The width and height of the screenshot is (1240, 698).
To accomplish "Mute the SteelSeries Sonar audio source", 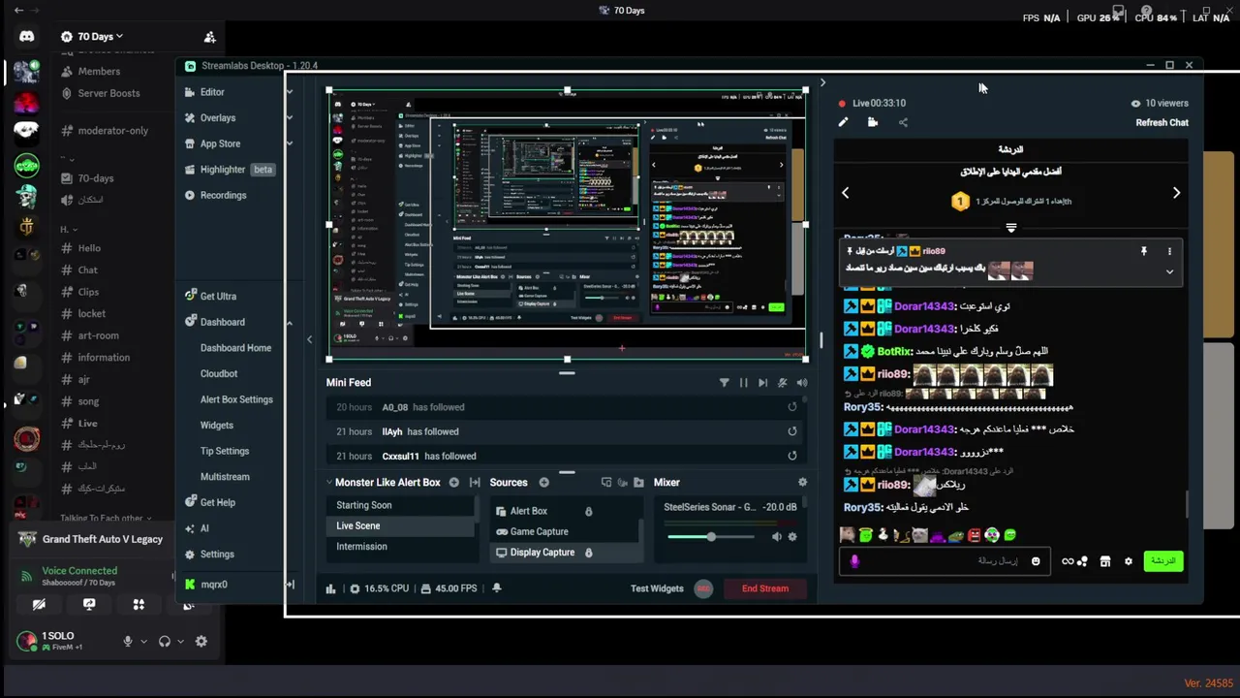I will [776, 537].
